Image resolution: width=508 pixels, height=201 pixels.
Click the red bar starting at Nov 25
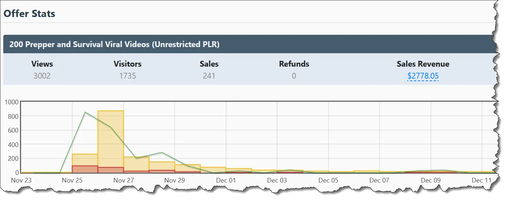coord(85,169)
